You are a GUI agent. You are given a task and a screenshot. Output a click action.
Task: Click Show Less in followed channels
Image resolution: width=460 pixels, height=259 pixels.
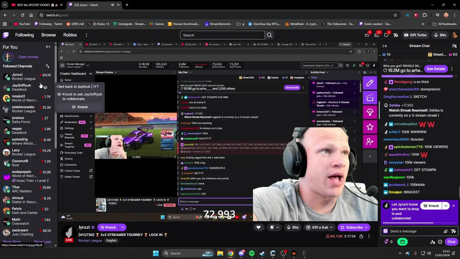coord(42,242)
